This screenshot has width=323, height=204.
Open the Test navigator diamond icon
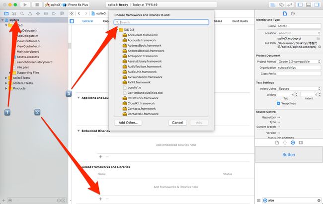point(38,13)
